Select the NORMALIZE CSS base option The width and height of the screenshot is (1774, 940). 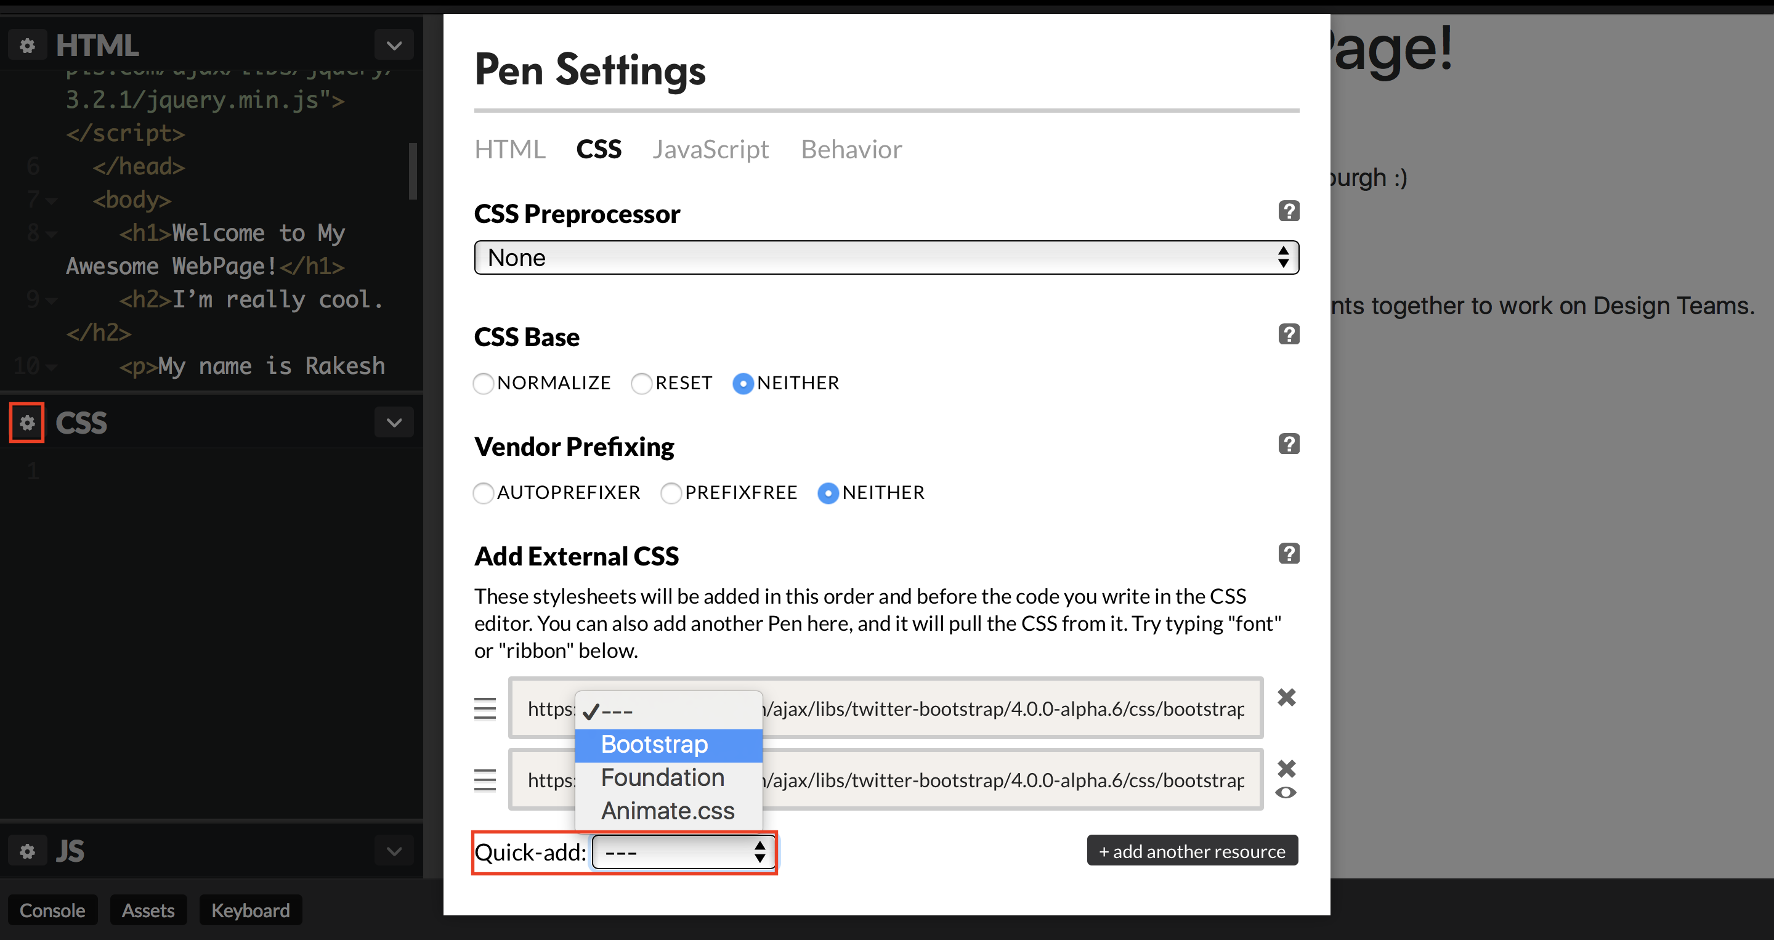(484, 383)
